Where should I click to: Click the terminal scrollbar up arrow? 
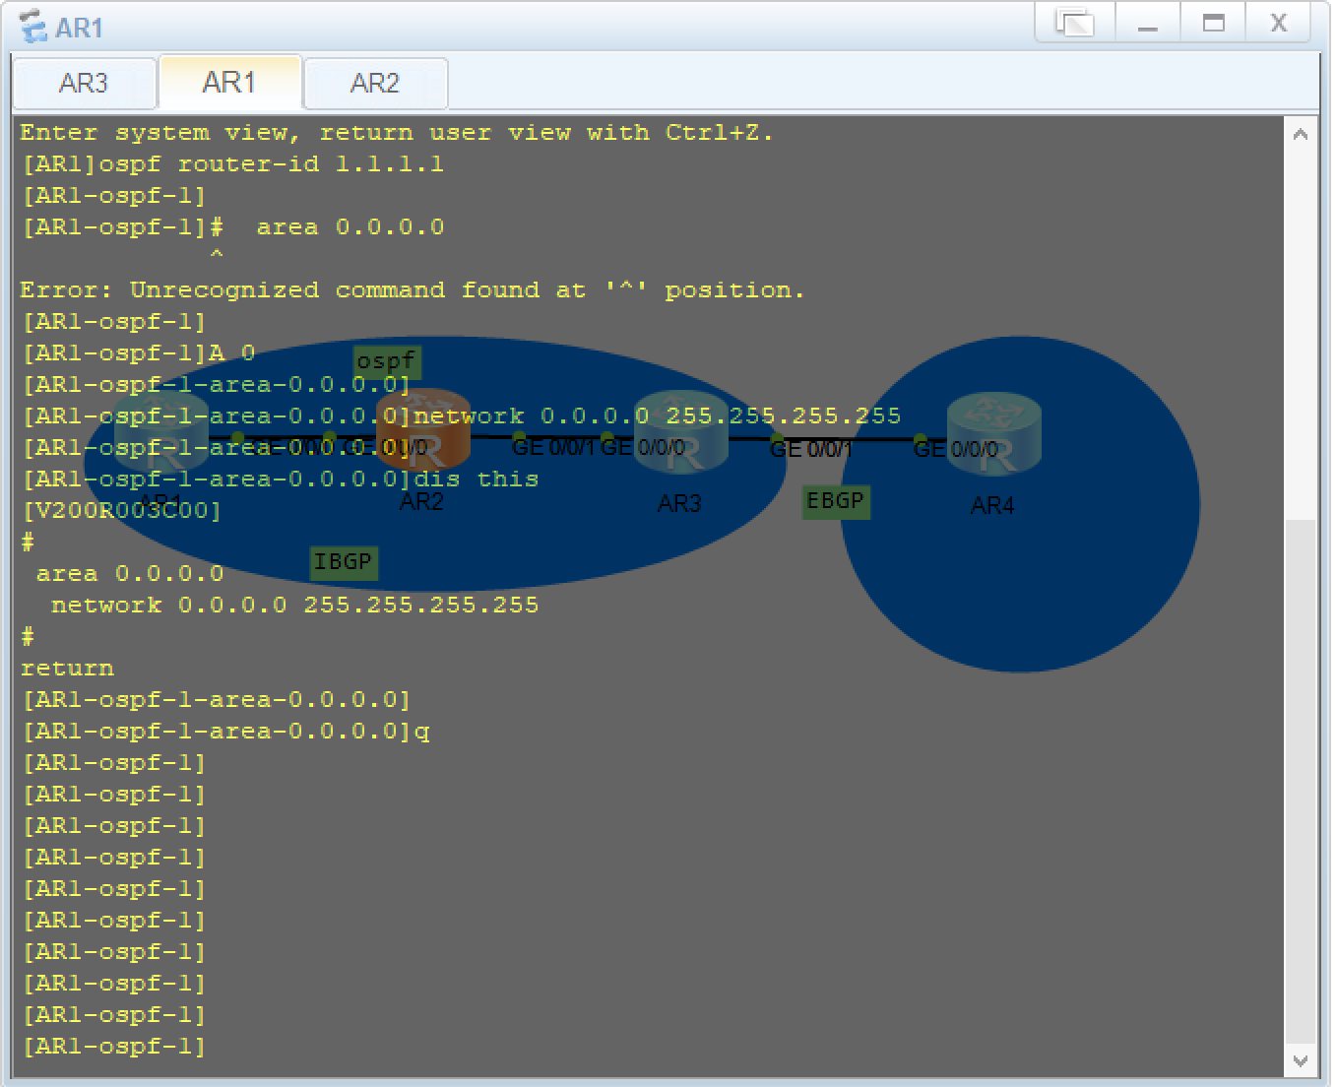(x=1301, y=134)
